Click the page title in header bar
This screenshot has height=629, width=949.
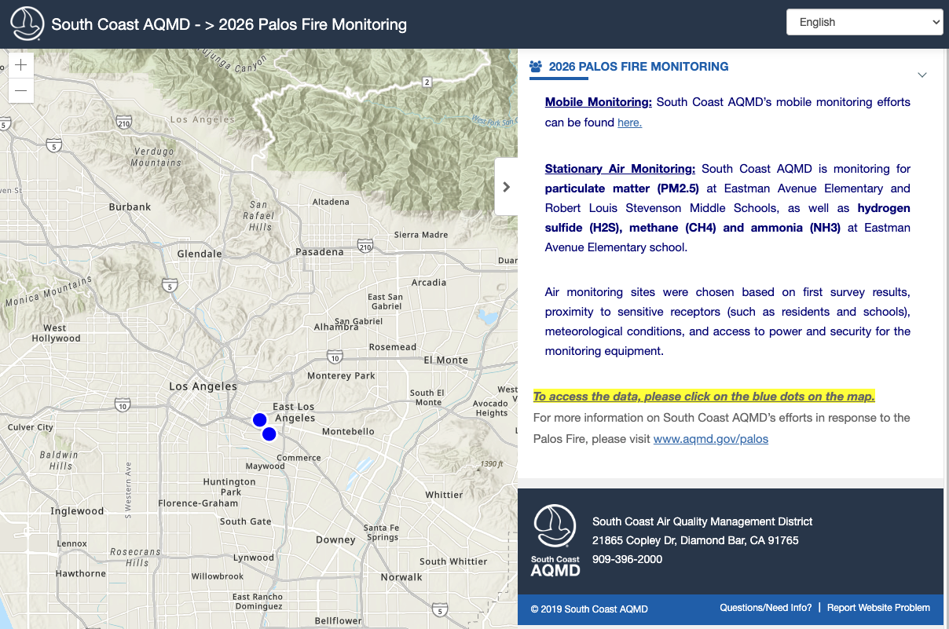click(x=229, y=24)
